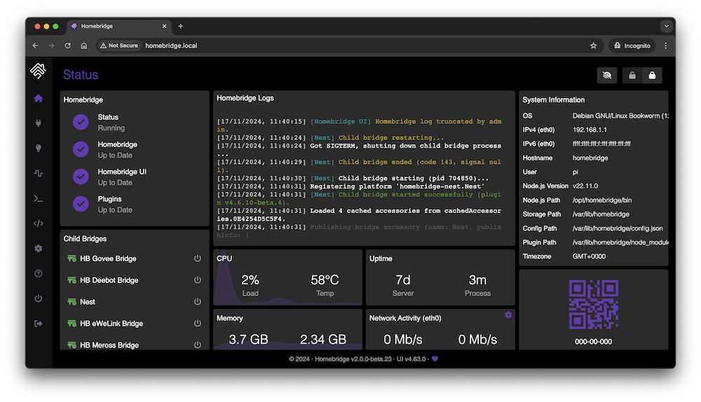Open Settings gear icon in sidebar

coord(39,249)
